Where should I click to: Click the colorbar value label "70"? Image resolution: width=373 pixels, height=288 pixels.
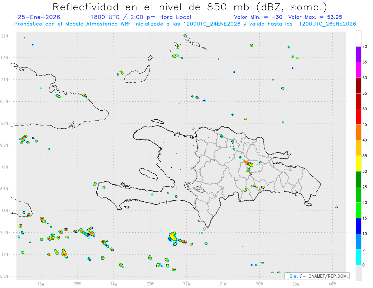pyautogui.click(x=365, y=47)
